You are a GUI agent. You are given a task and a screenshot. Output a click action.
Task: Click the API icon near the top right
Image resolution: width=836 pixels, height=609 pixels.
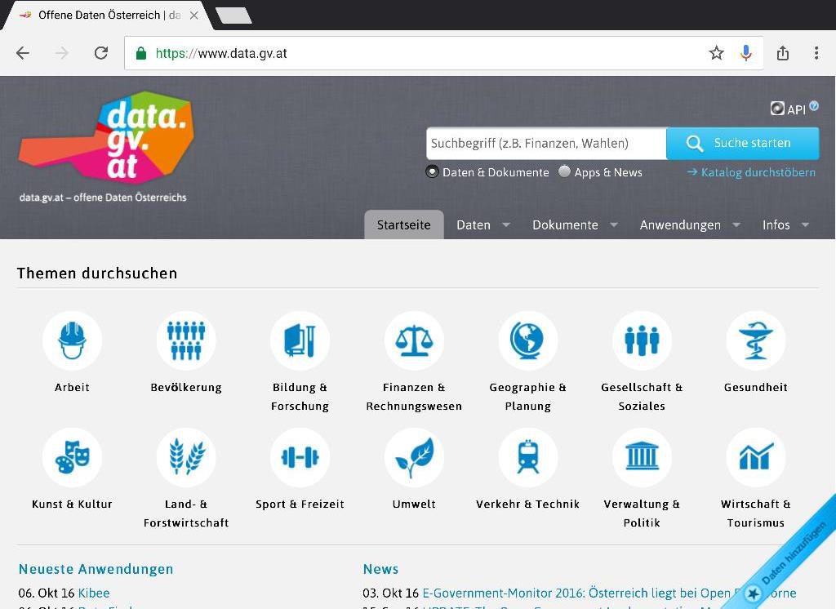(x=777, y=108)
